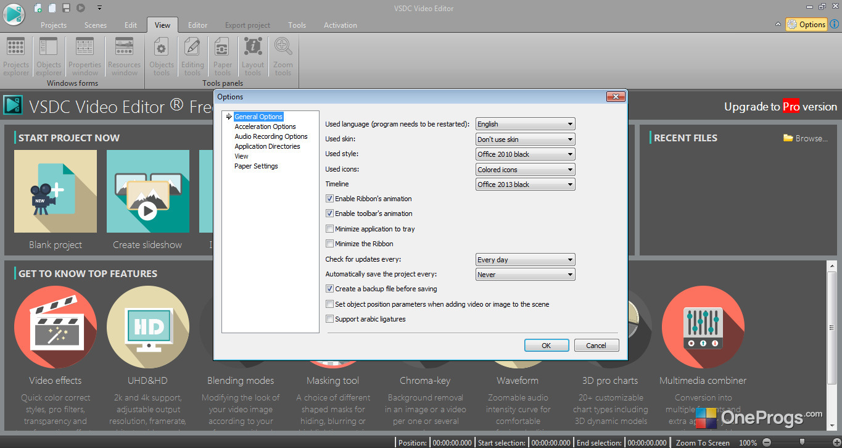The height and width of the screenshot is (448, 842).
Task: Click the Create slideshow icon
Action: click(148, 191)
